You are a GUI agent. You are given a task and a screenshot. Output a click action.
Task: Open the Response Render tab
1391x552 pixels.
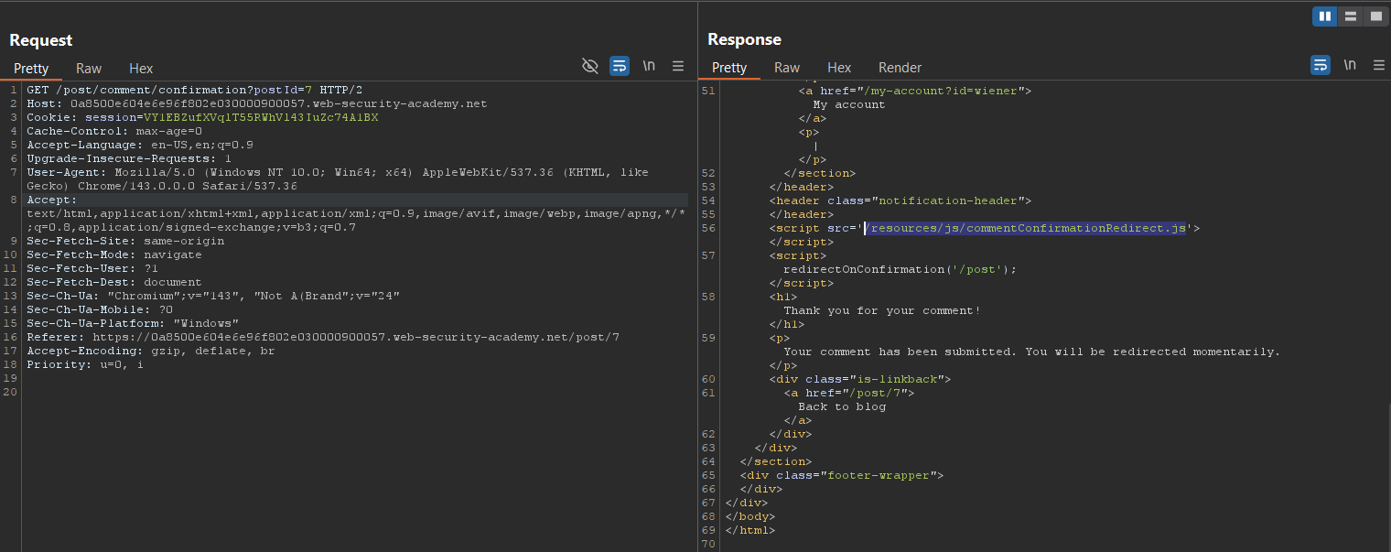[x=900, y=68]
